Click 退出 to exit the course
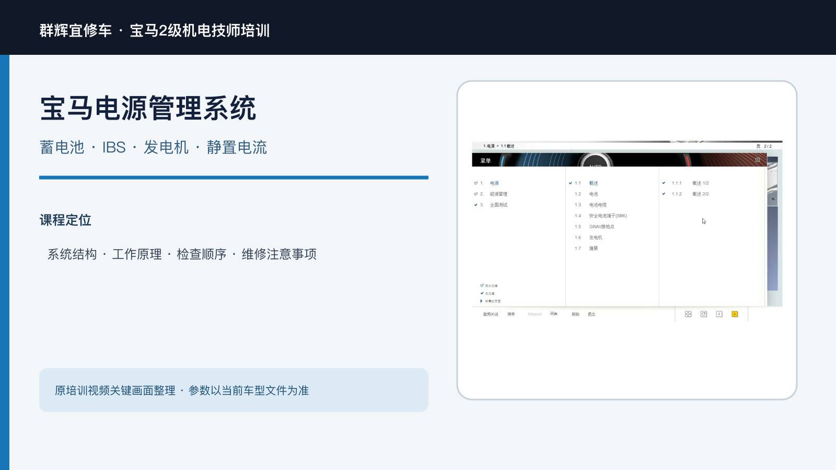Image resolution: width=836 pixels, height=470 pixels. (x=591, y=314)
